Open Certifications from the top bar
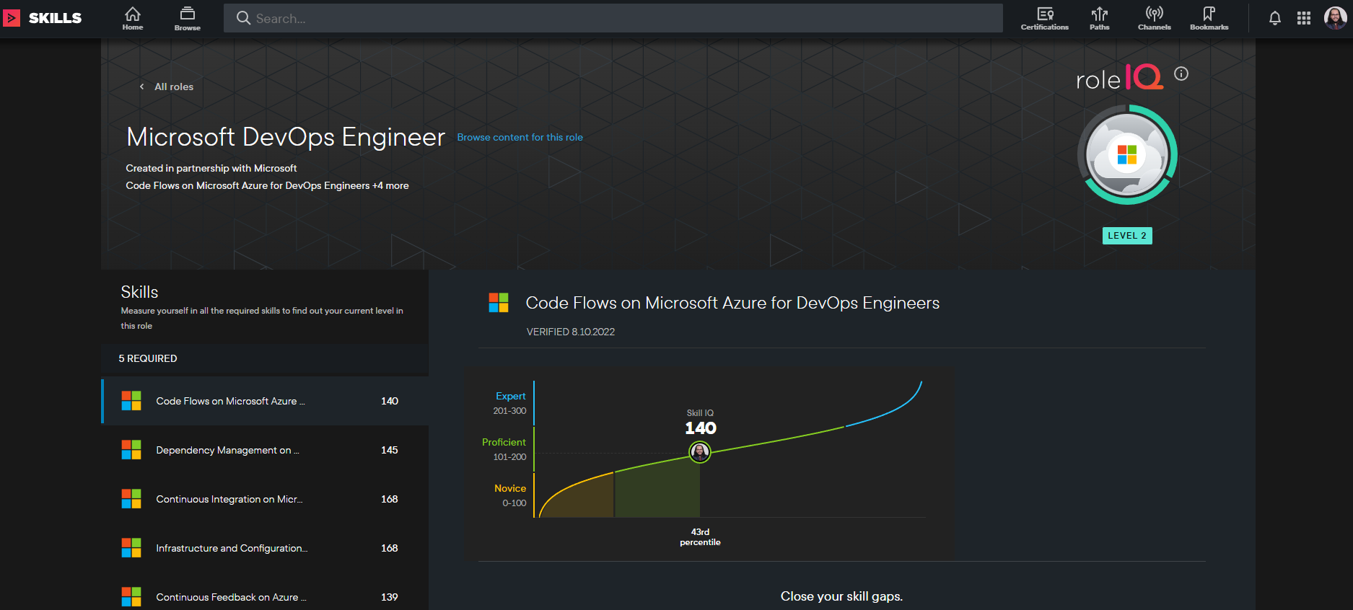Viewport: 1353px width, 610px height. 1045,19
